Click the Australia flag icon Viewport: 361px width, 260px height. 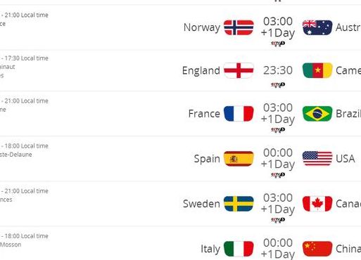(x=317, y=27)
